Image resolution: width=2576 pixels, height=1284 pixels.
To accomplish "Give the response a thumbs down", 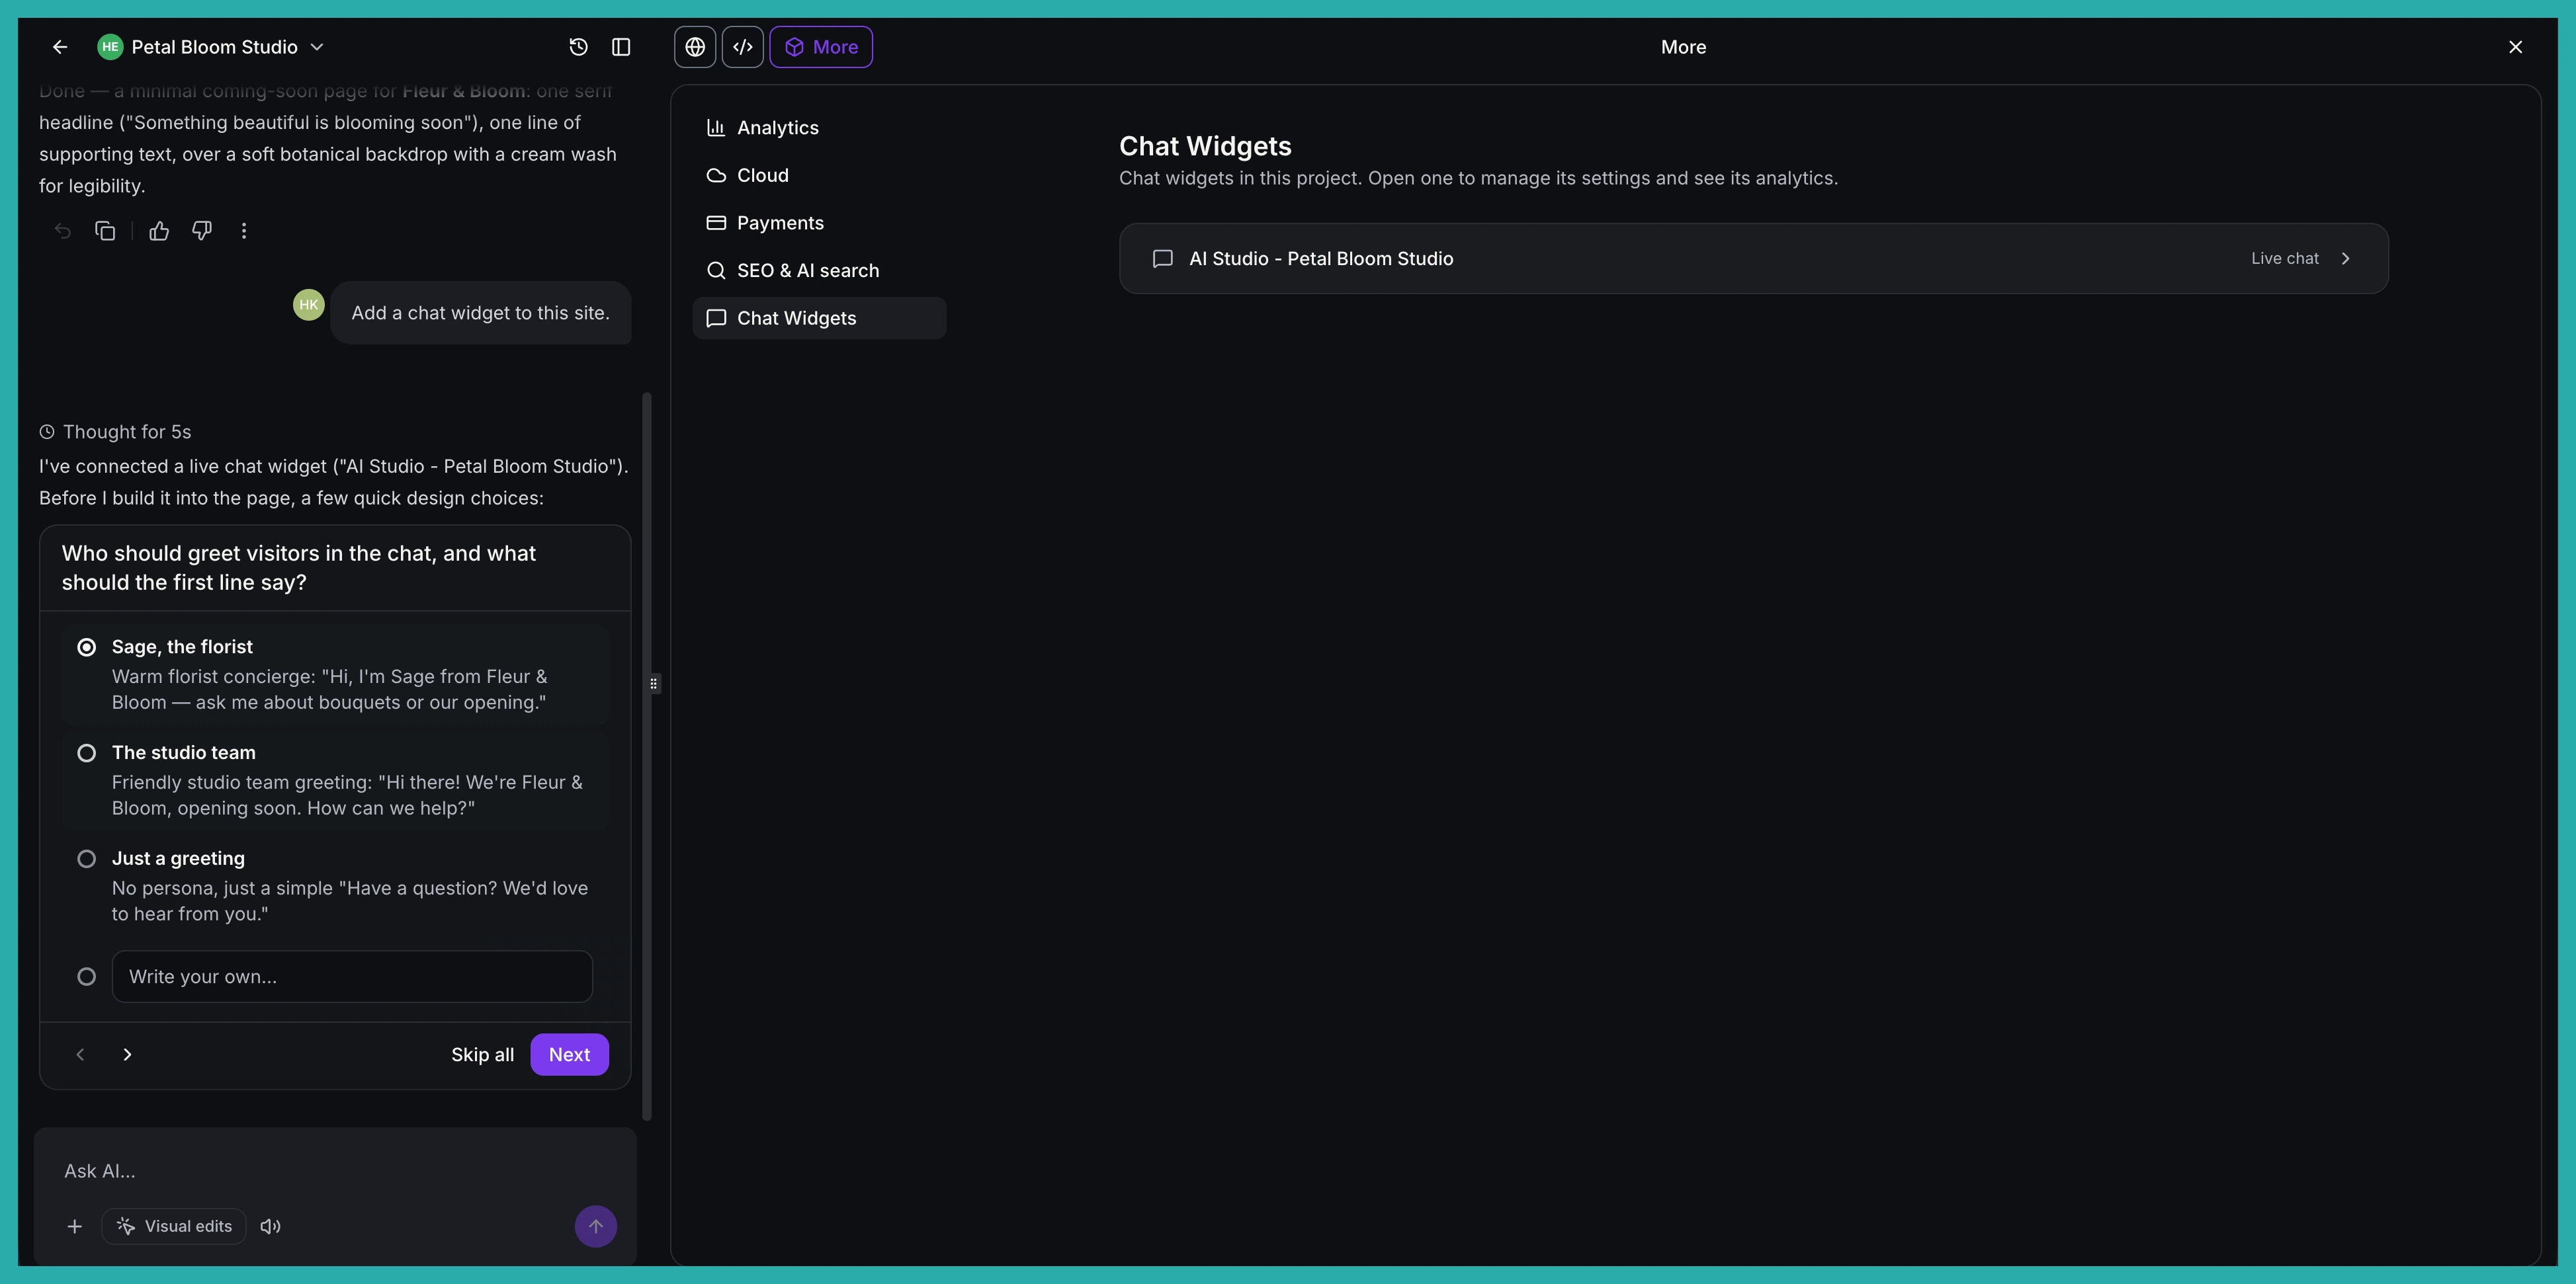I will point(202,231).
